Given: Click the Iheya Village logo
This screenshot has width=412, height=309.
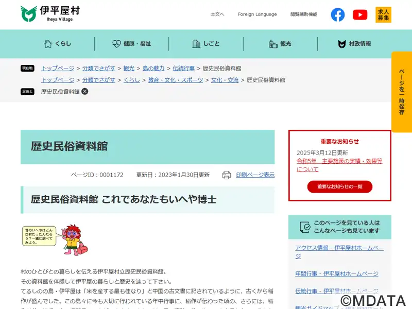Looking at the screenshot, I should [x=50, y=14].
